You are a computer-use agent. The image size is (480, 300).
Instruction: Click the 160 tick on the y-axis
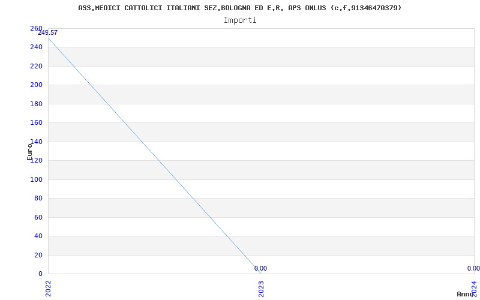click(x=36, y=123)
